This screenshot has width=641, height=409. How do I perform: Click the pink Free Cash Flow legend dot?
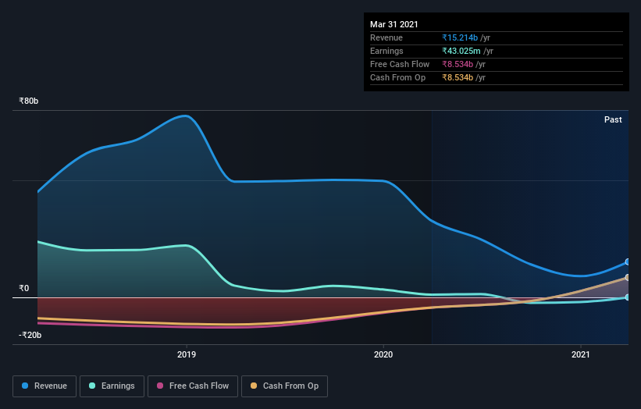click(x=160, y=386)
